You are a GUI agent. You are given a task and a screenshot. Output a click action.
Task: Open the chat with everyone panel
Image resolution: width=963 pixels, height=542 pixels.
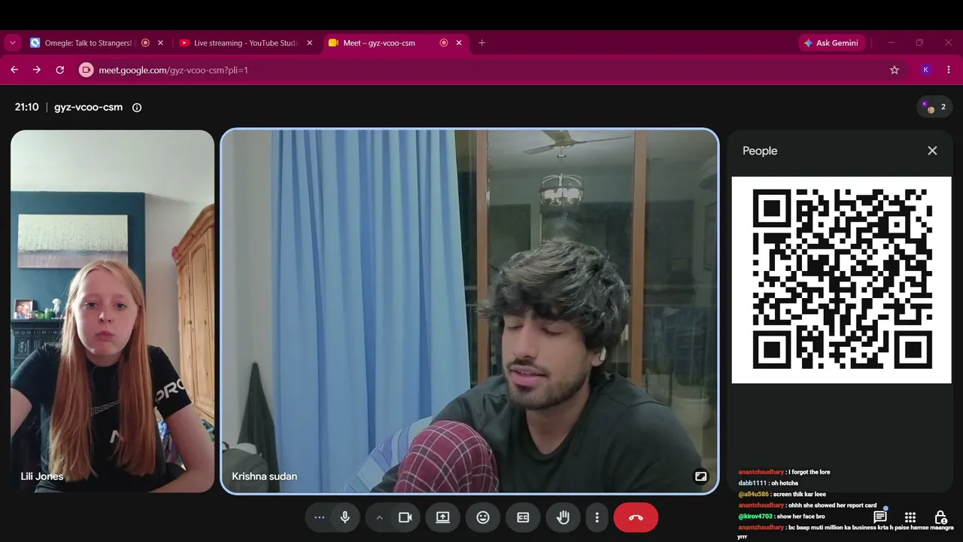[879, 517]
